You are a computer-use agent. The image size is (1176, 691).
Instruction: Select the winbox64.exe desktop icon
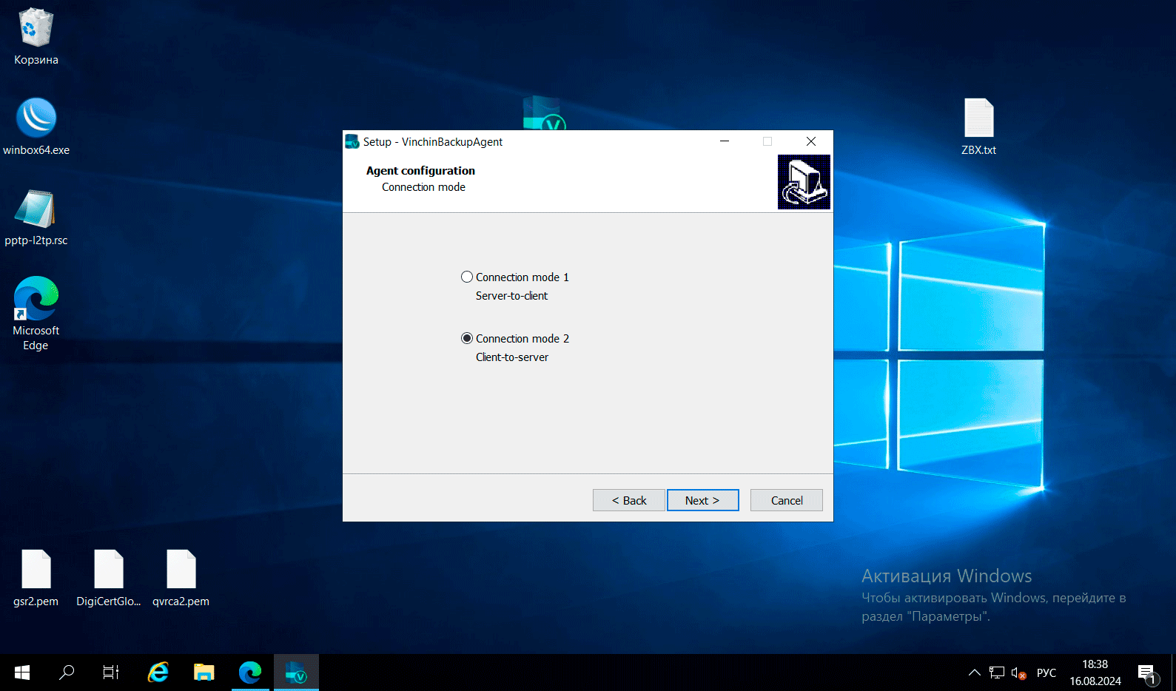point(36,119)
